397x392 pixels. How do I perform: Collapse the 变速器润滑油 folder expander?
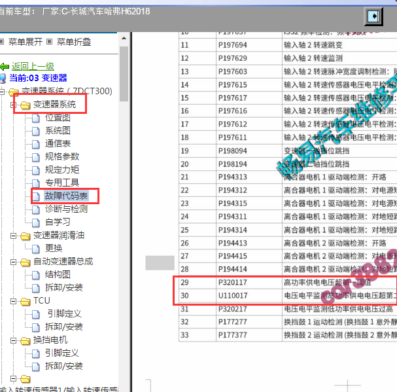13,236
